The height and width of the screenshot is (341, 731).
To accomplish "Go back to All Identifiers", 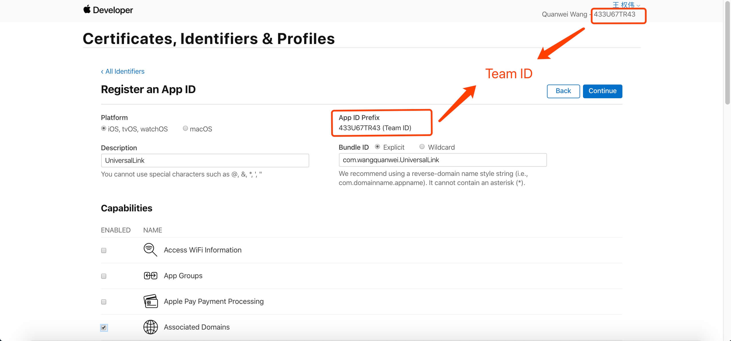I will pyautogui.click(x=123, y=71).
